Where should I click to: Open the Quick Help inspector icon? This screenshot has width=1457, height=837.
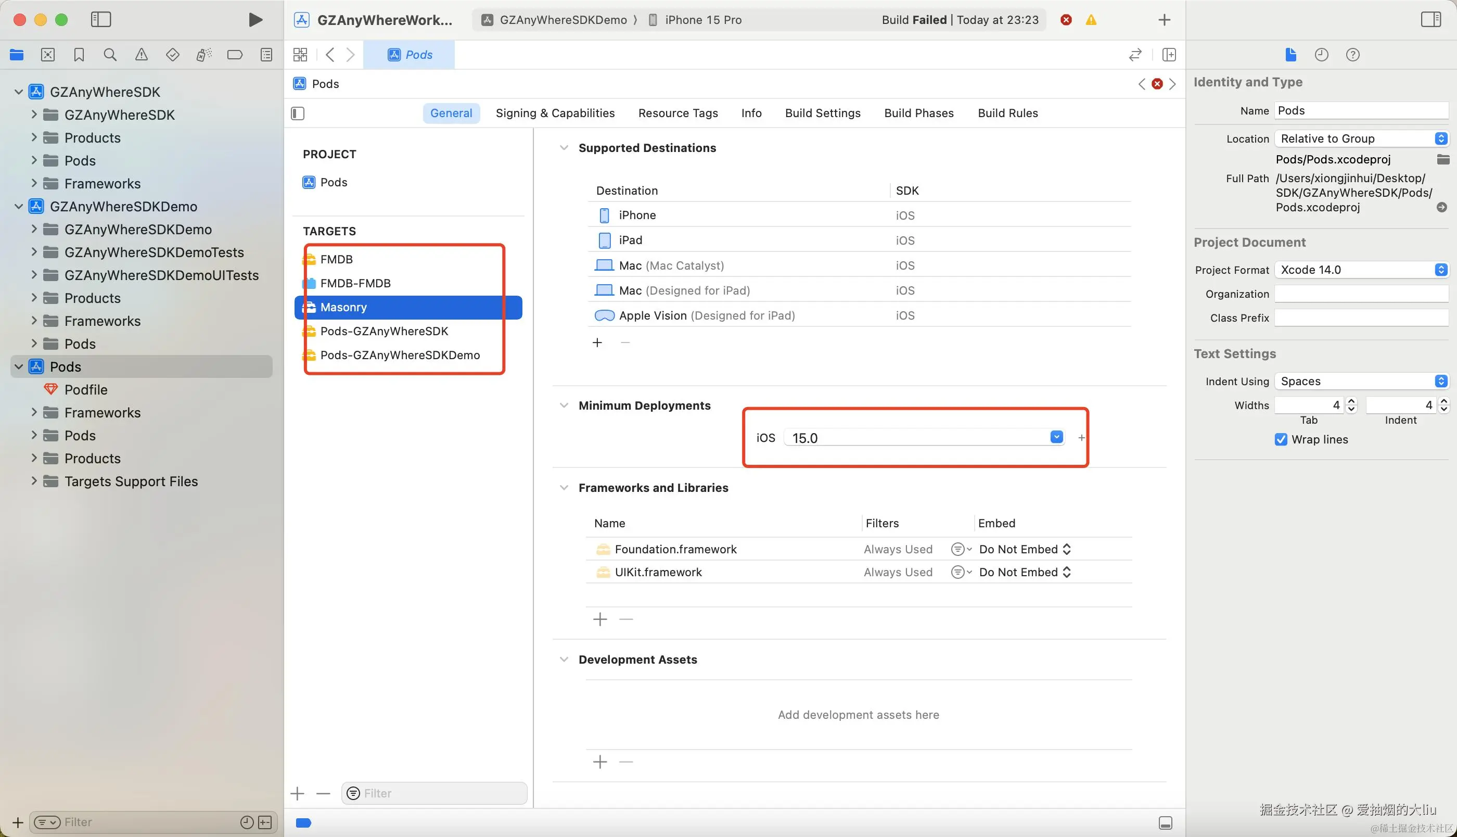coord(1352,55)
